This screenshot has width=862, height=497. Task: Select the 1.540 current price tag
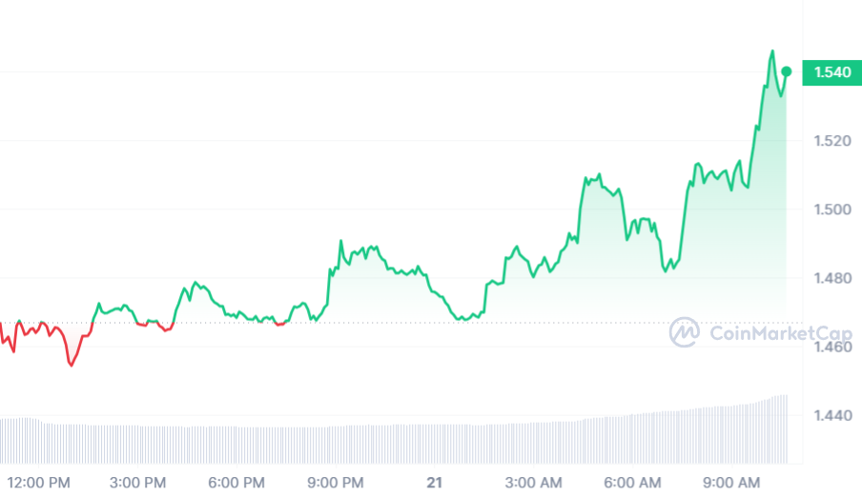831,72
